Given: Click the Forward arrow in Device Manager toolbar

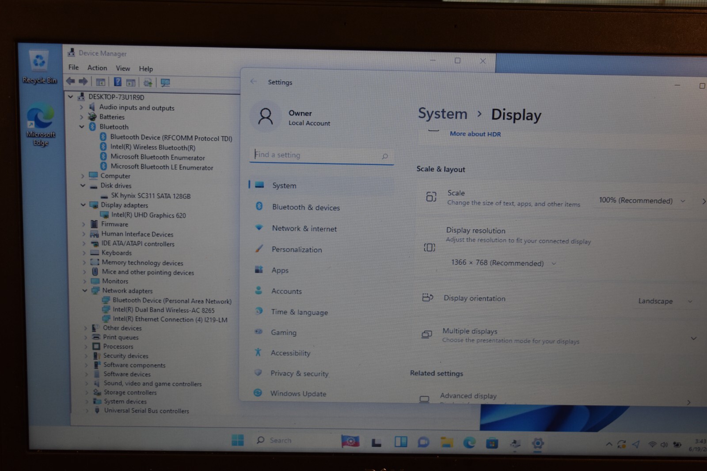Looking at the screenshot, I should (x=83, y=81).
